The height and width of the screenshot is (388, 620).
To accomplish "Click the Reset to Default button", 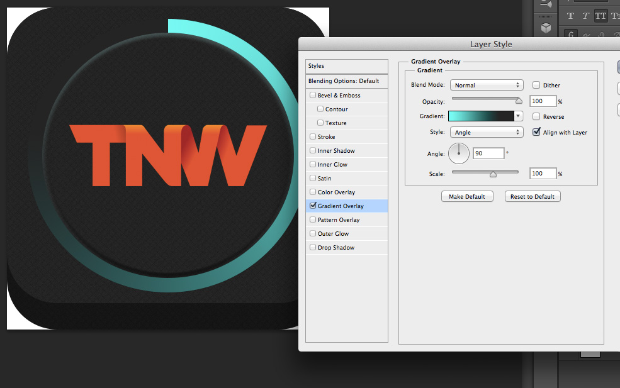I will (533, 196).
